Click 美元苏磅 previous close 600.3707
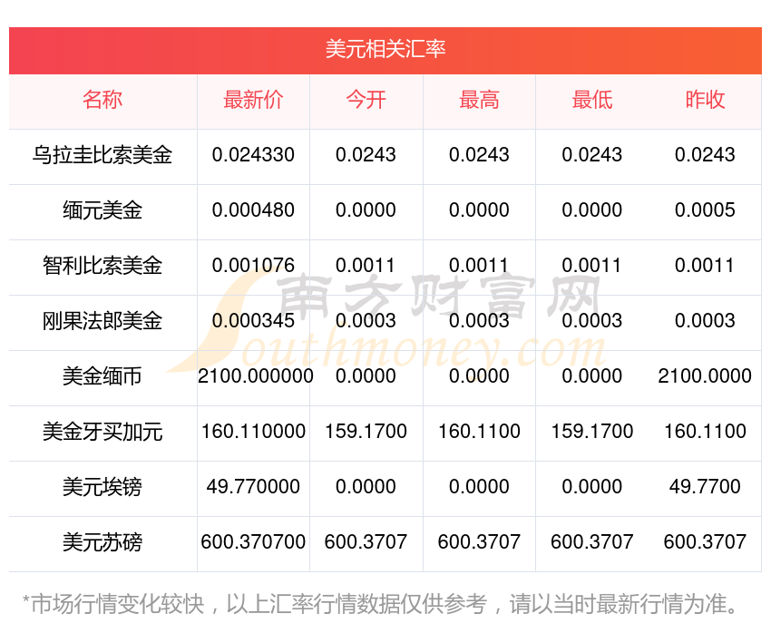Screen dimensions: 771x633 [705, 542]
